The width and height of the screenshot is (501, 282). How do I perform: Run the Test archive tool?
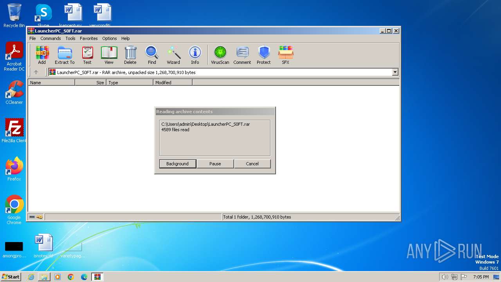click(87, 55)
